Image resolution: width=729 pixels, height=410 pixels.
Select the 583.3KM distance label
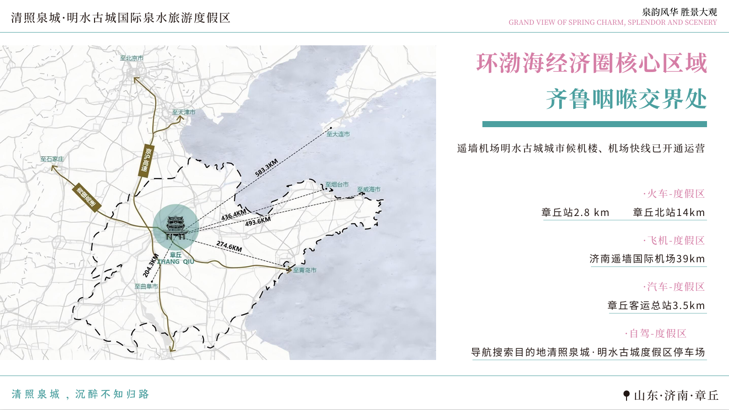click(266, 168)
